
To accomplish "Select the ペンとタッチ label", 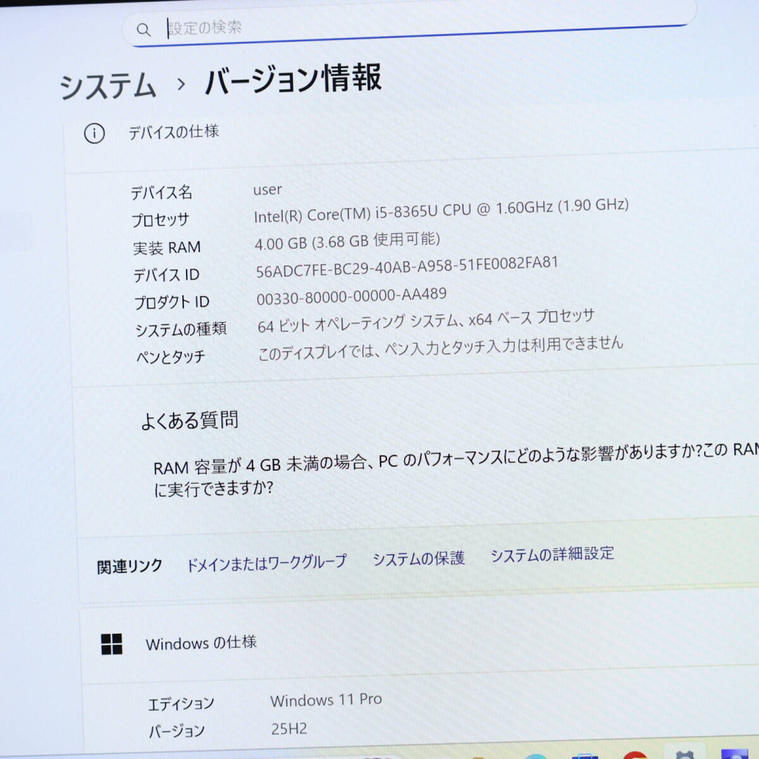I will (171, 357).
